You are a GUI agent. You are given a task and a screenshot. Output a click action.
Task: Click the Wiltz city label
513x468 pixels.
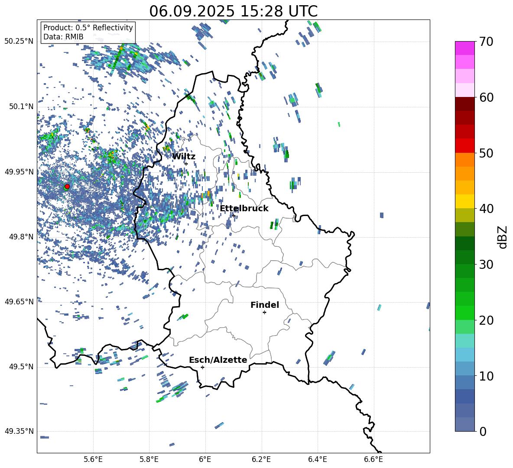[x=184, y=157]
